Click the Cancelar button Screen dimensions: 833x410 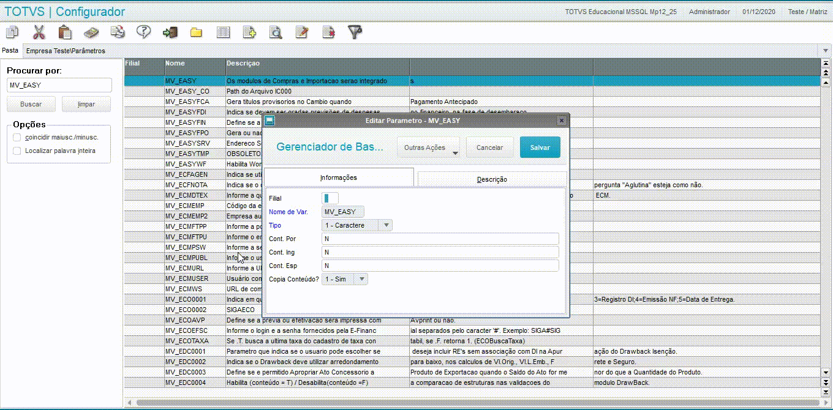click(489, 147)
